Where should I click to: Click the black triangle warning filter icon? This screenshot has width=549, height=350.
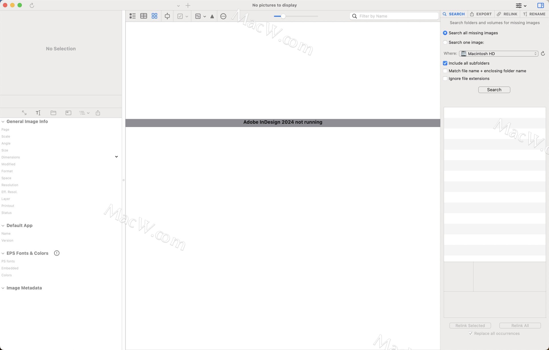coord(212,16)
